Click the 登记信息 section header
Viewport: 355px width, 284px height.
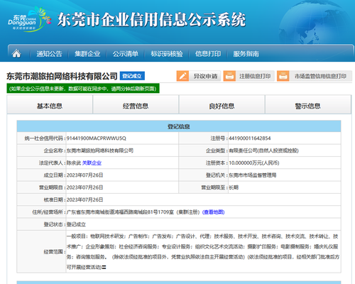[x=179, y=126]
